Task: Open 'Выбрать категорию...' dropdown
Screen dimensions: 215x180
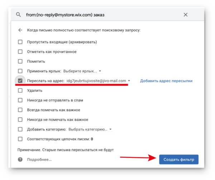Action: pyautogui.click(x=90, y=129)
